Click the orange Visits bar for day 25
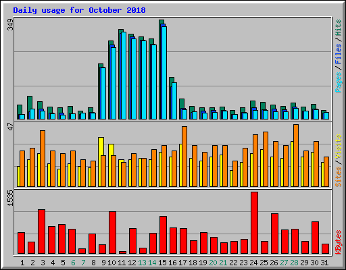346x270 pixels. pos(266,159)
